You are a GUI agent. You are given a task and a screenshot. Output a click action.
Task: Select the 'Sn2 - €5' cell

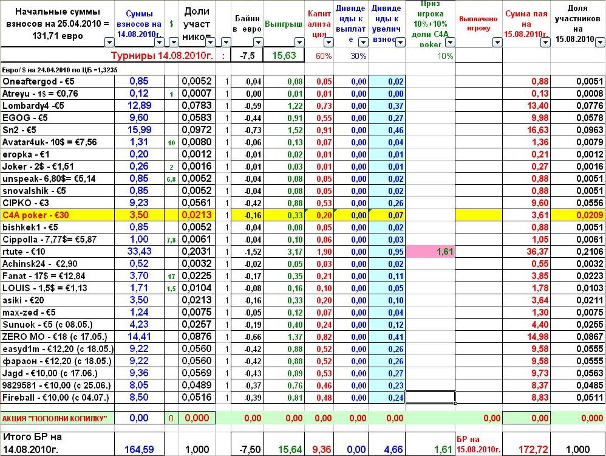click(58, 130)
